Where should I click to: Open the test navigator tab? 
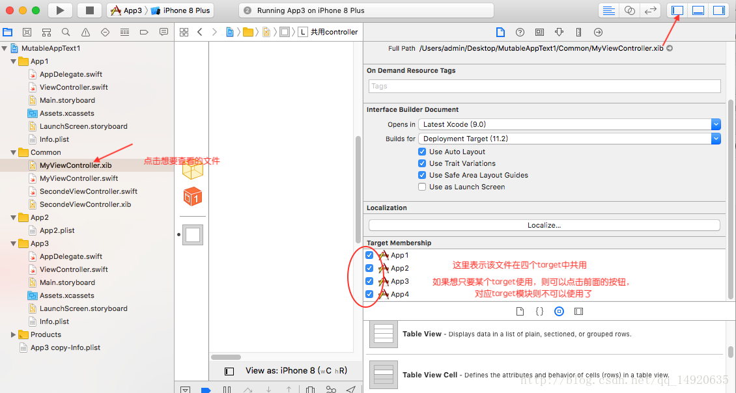tap(105, 32)
